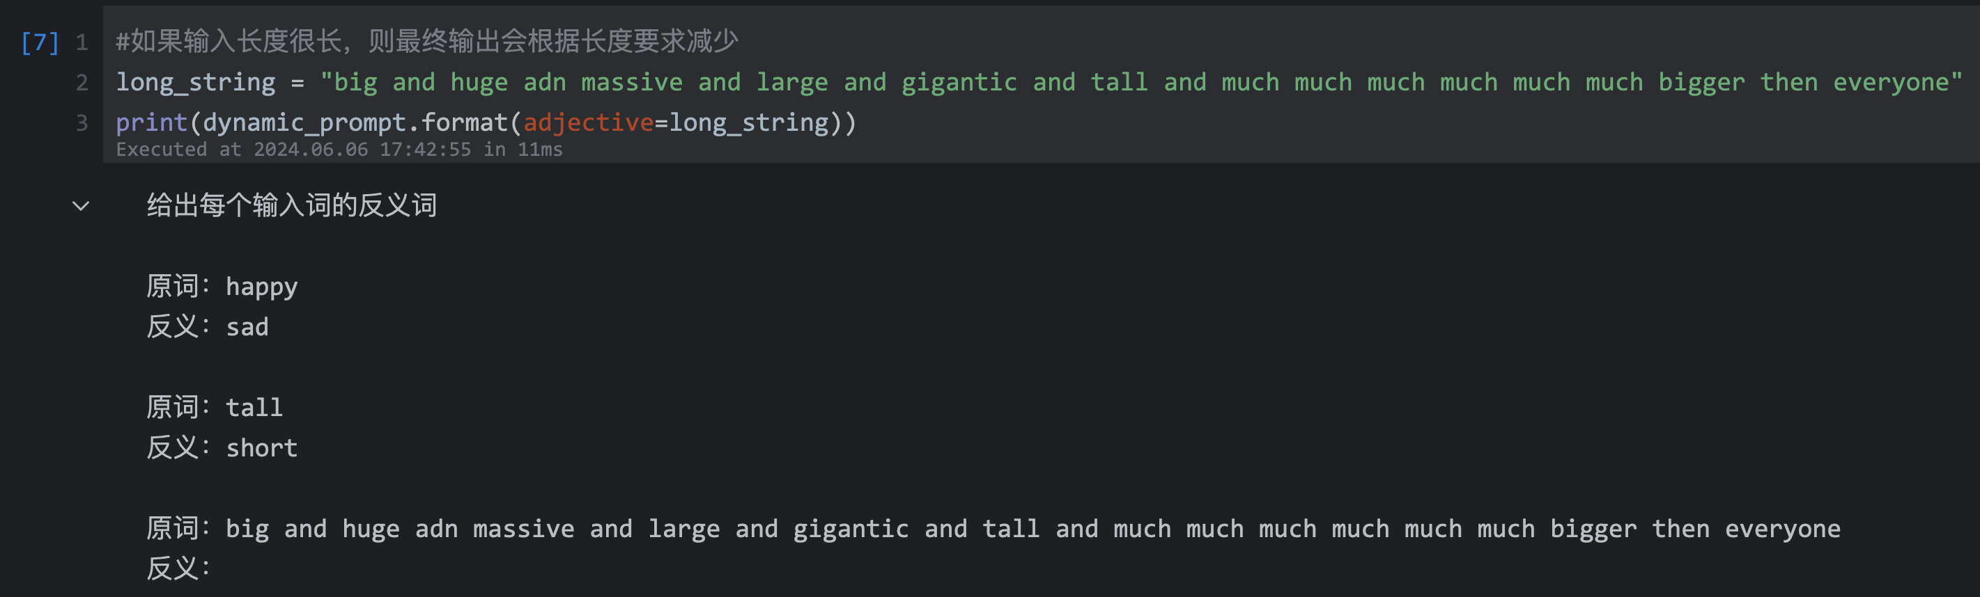Place cursor in the Chinese comment line
Viewport: 1980px width, 597px height.
point(426,42)
